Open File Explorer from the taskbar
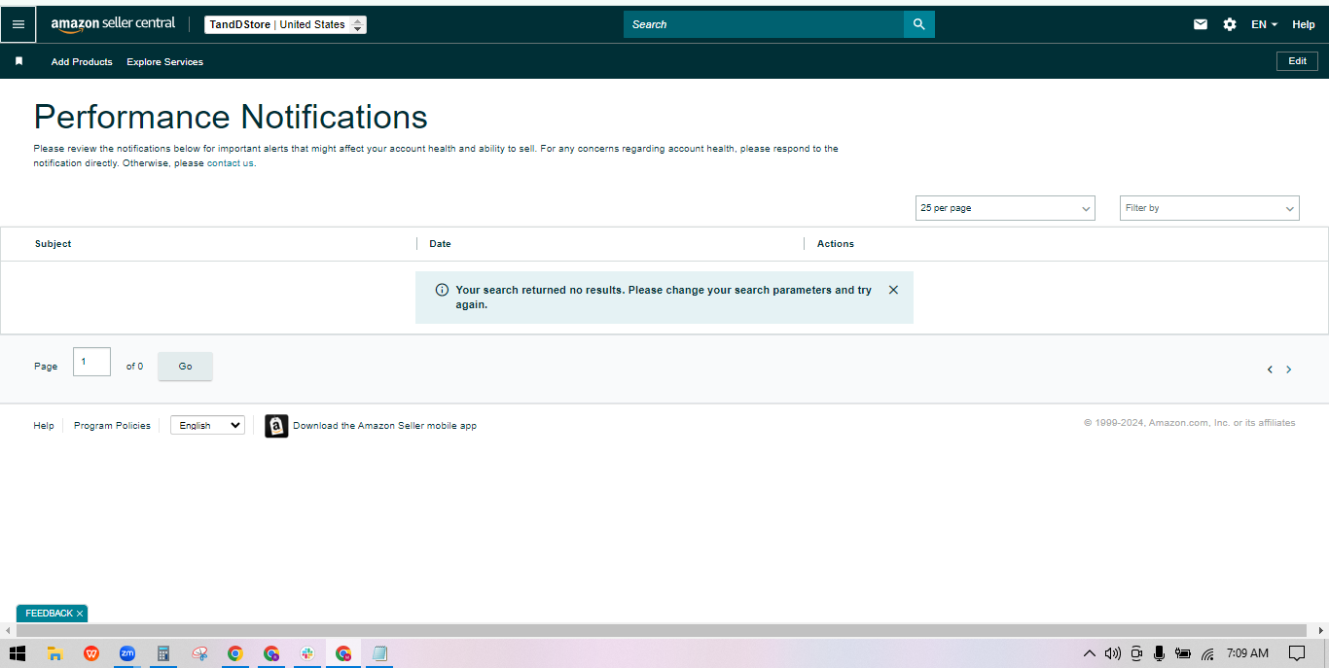The height and width of the screenshot is (668, 1329). click(55, 653)
